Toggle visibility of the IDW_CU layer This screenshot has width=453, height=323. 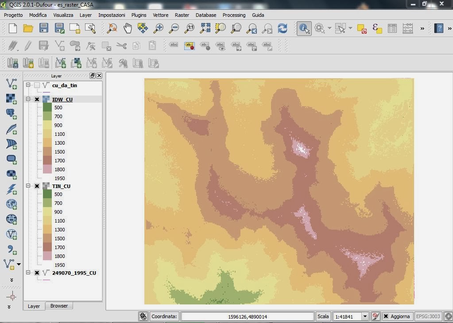tap(37, 99)
